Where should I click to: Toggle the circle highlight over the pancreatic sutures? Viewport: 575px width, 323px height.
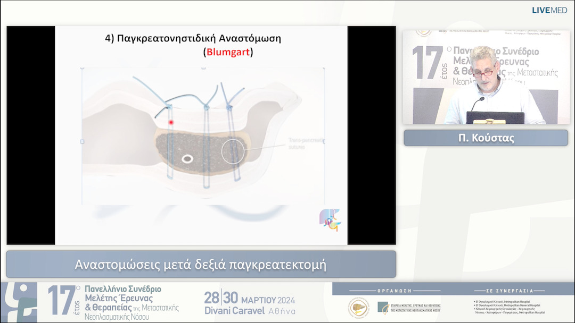pyautogui.click(x=233, y=150)
